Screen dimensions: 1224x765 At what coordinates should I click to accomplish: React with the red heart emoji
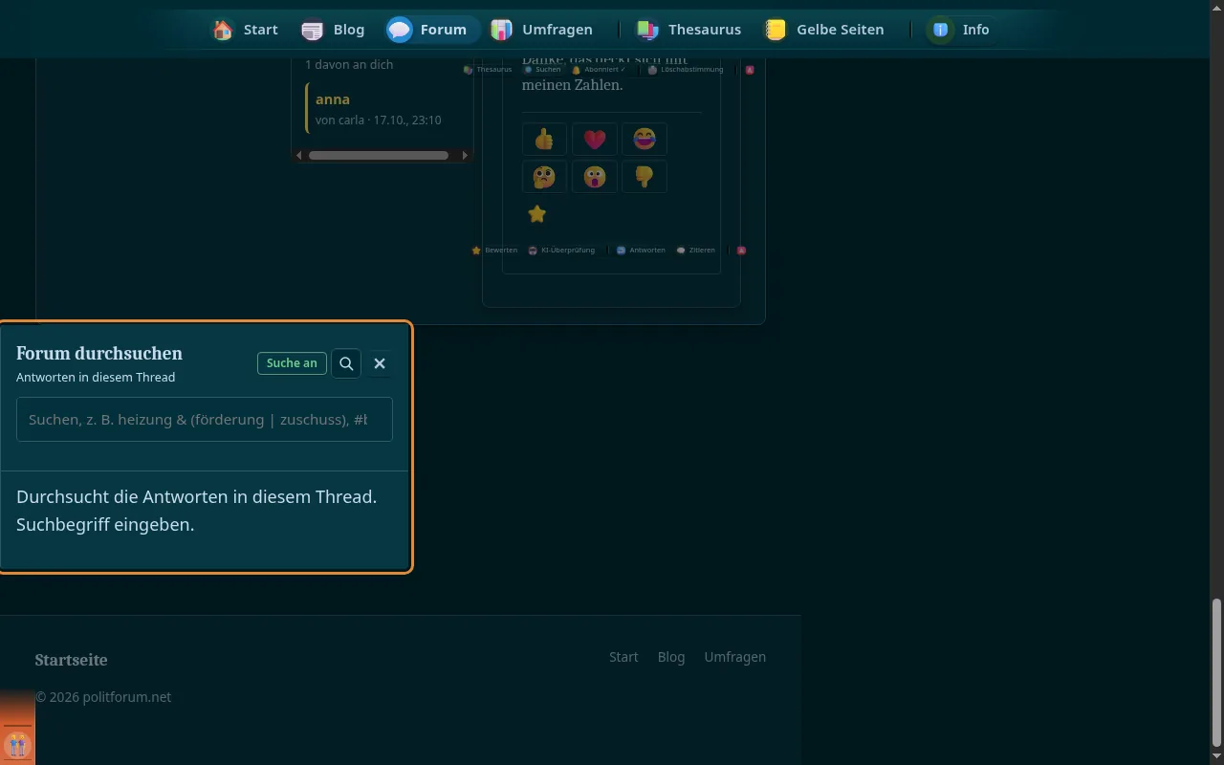click(x=595, y=140)
